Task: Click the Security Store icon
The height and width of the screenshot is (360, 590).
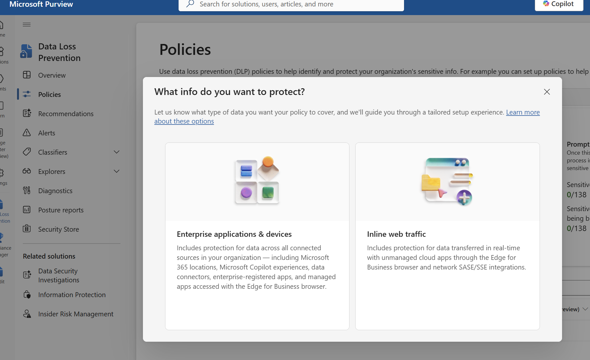Action: (x=27, y=229)
